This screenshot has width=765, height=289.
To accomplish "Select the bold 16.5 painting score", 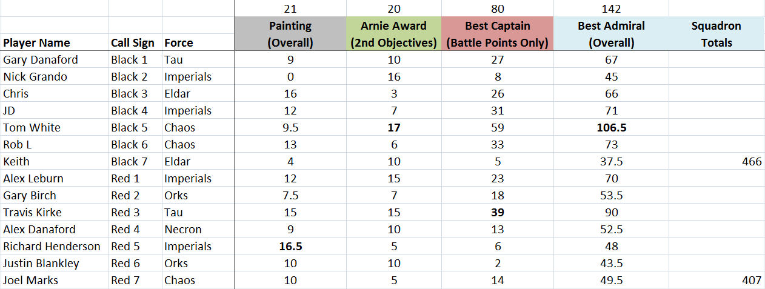I will pos(290,246).
